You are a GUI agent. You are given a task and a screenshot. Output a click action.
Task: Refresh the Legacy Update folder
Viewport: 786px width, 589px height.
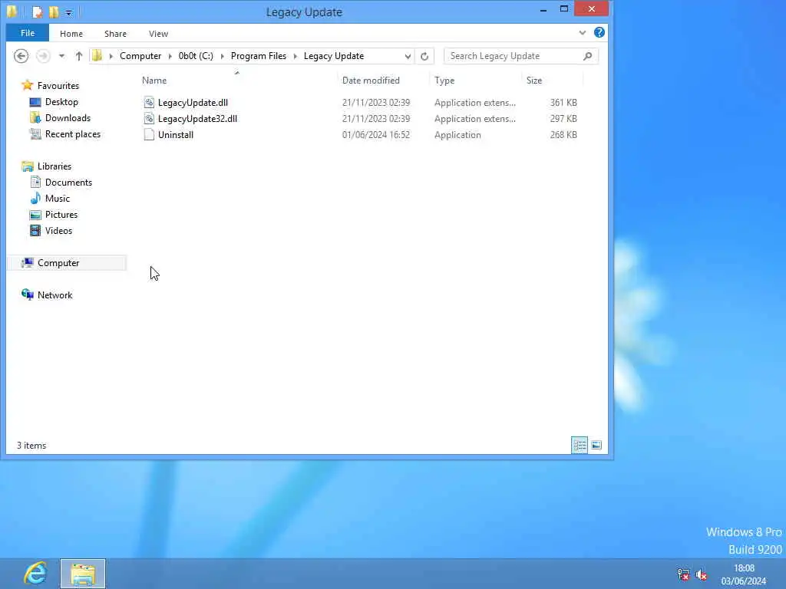click(x=424, y=56)
